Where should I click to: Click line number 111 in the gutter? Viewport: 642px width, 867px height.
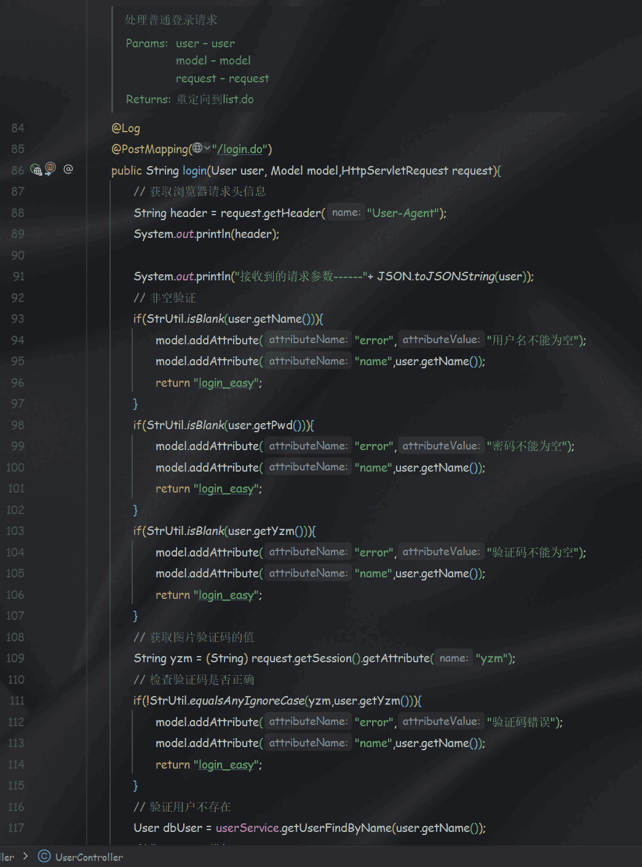click(17, 700)
